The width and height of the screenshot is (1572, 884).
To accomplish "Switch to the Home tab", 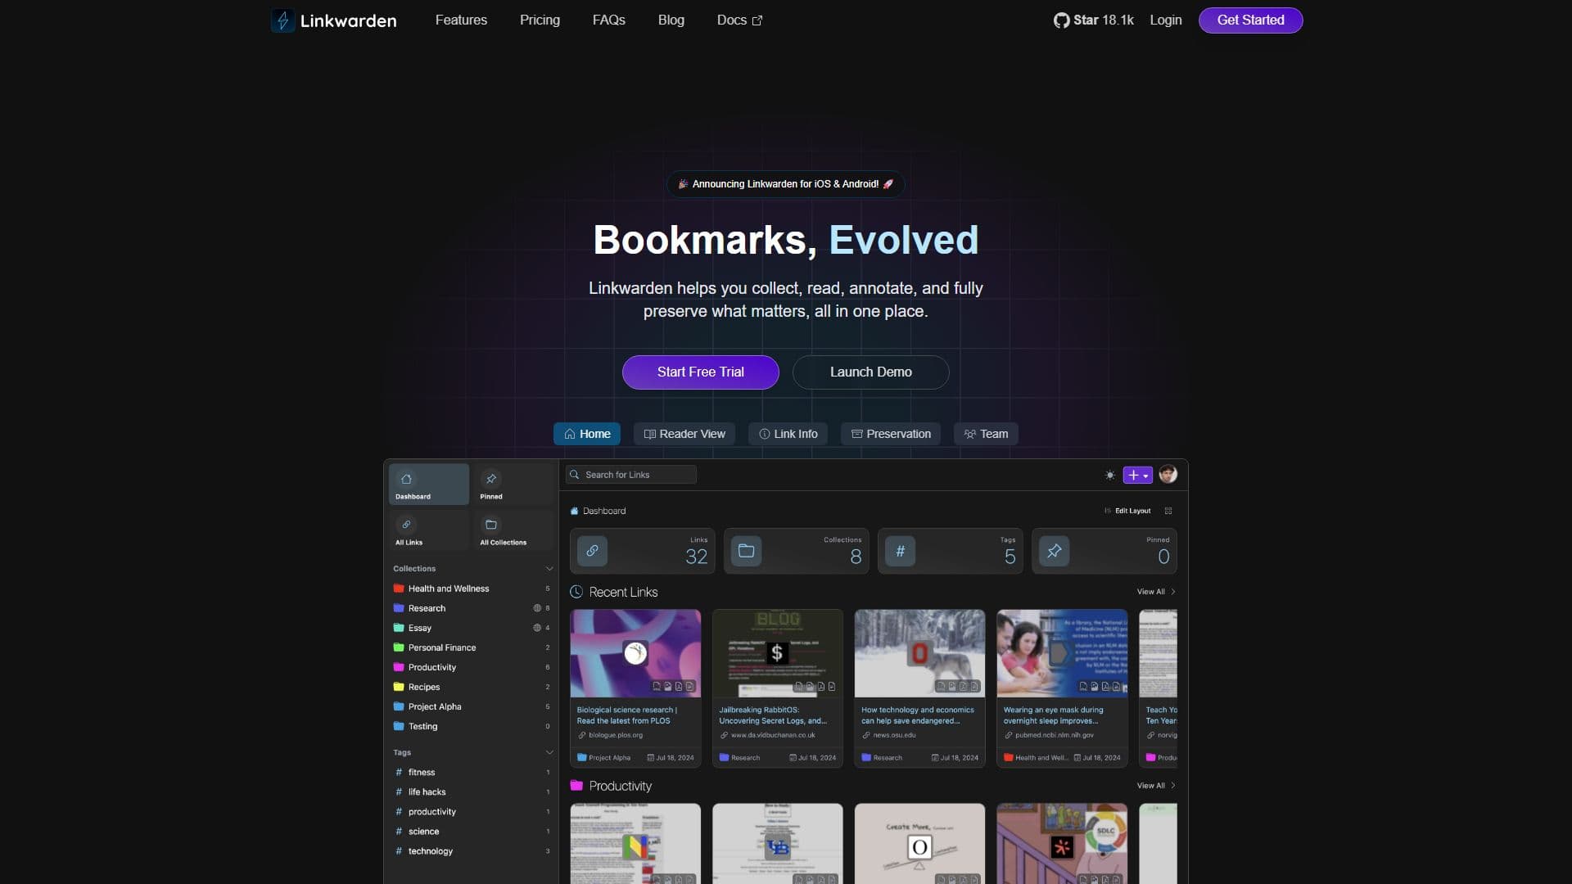I will [x=587, y=434].
